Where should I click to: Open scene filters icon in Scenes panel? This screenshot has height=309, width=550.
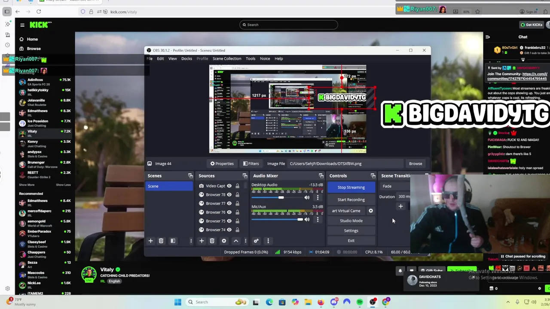(173, 241)
